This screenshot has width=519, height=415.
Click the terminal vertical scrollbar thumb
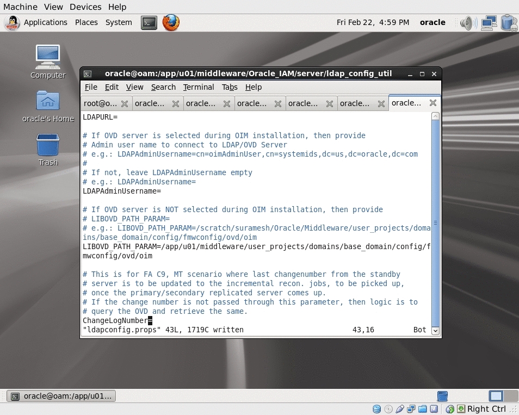(x=436, y=223)
